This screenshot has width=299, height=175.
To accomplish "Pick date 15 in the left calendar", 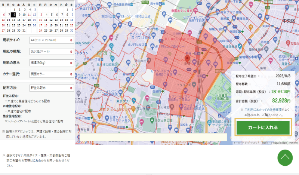I will (13, 20).
